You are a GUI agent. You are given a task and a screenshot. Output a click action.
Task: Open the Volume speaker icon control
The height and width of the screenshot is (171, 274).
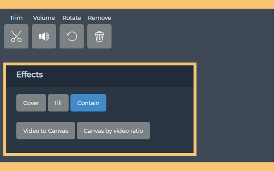44,36
